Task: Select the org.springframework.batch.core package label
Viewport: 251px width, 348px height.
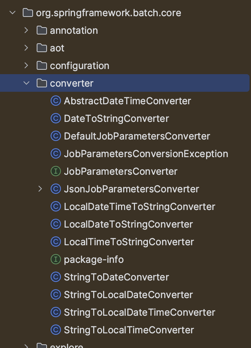Action: (x=109, y=13)
